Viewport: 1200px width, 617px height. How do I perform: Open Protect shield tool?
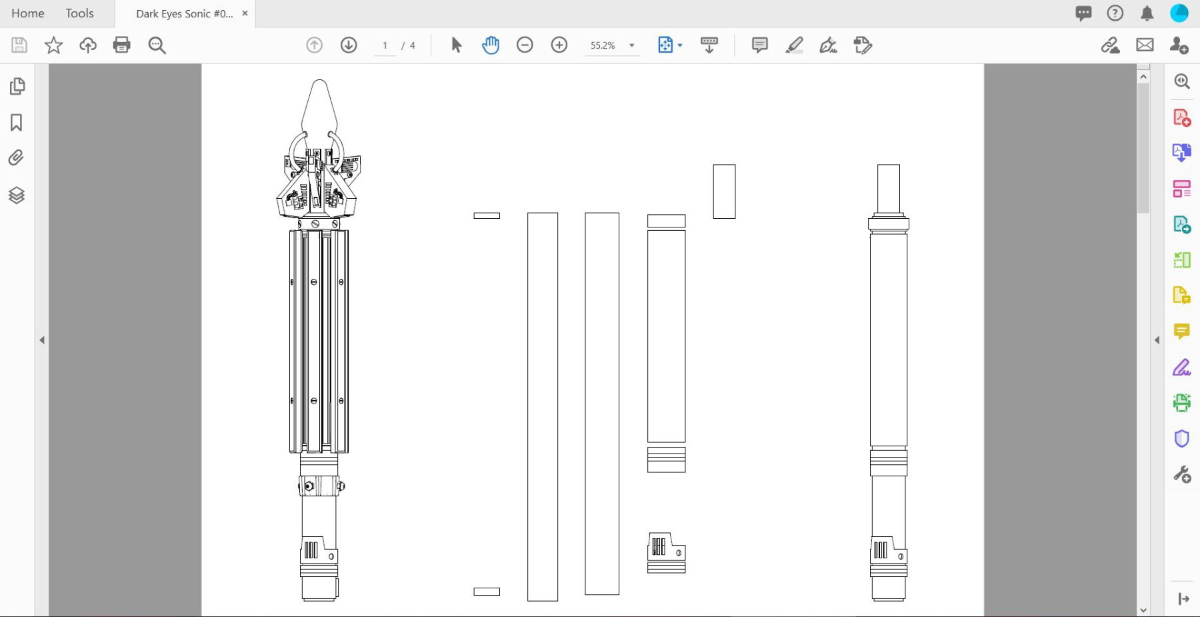coord(1182,438)
